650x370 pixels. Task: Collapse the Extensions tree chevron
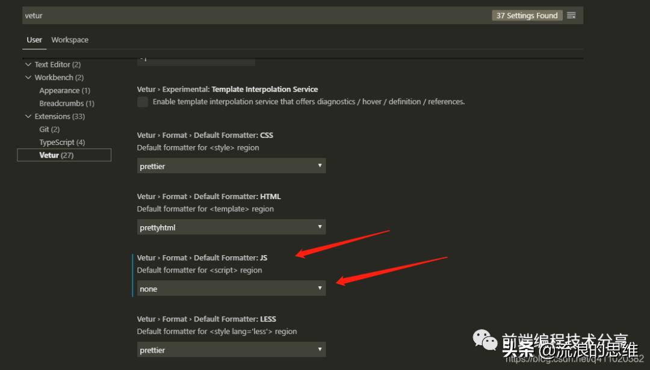pyautogui.click(x=28, y=116)
